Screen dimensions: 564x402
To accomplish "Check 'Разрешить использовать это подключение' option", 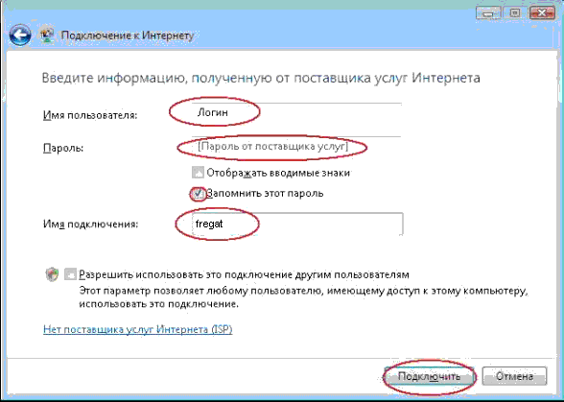I will 71,274.
